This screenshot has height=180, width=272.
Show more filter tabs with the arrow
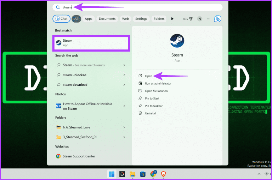(x=172, y=19)
